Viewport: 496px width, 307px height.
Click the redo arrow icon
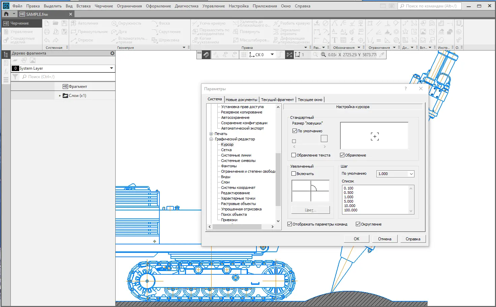[x=56, y=40]
